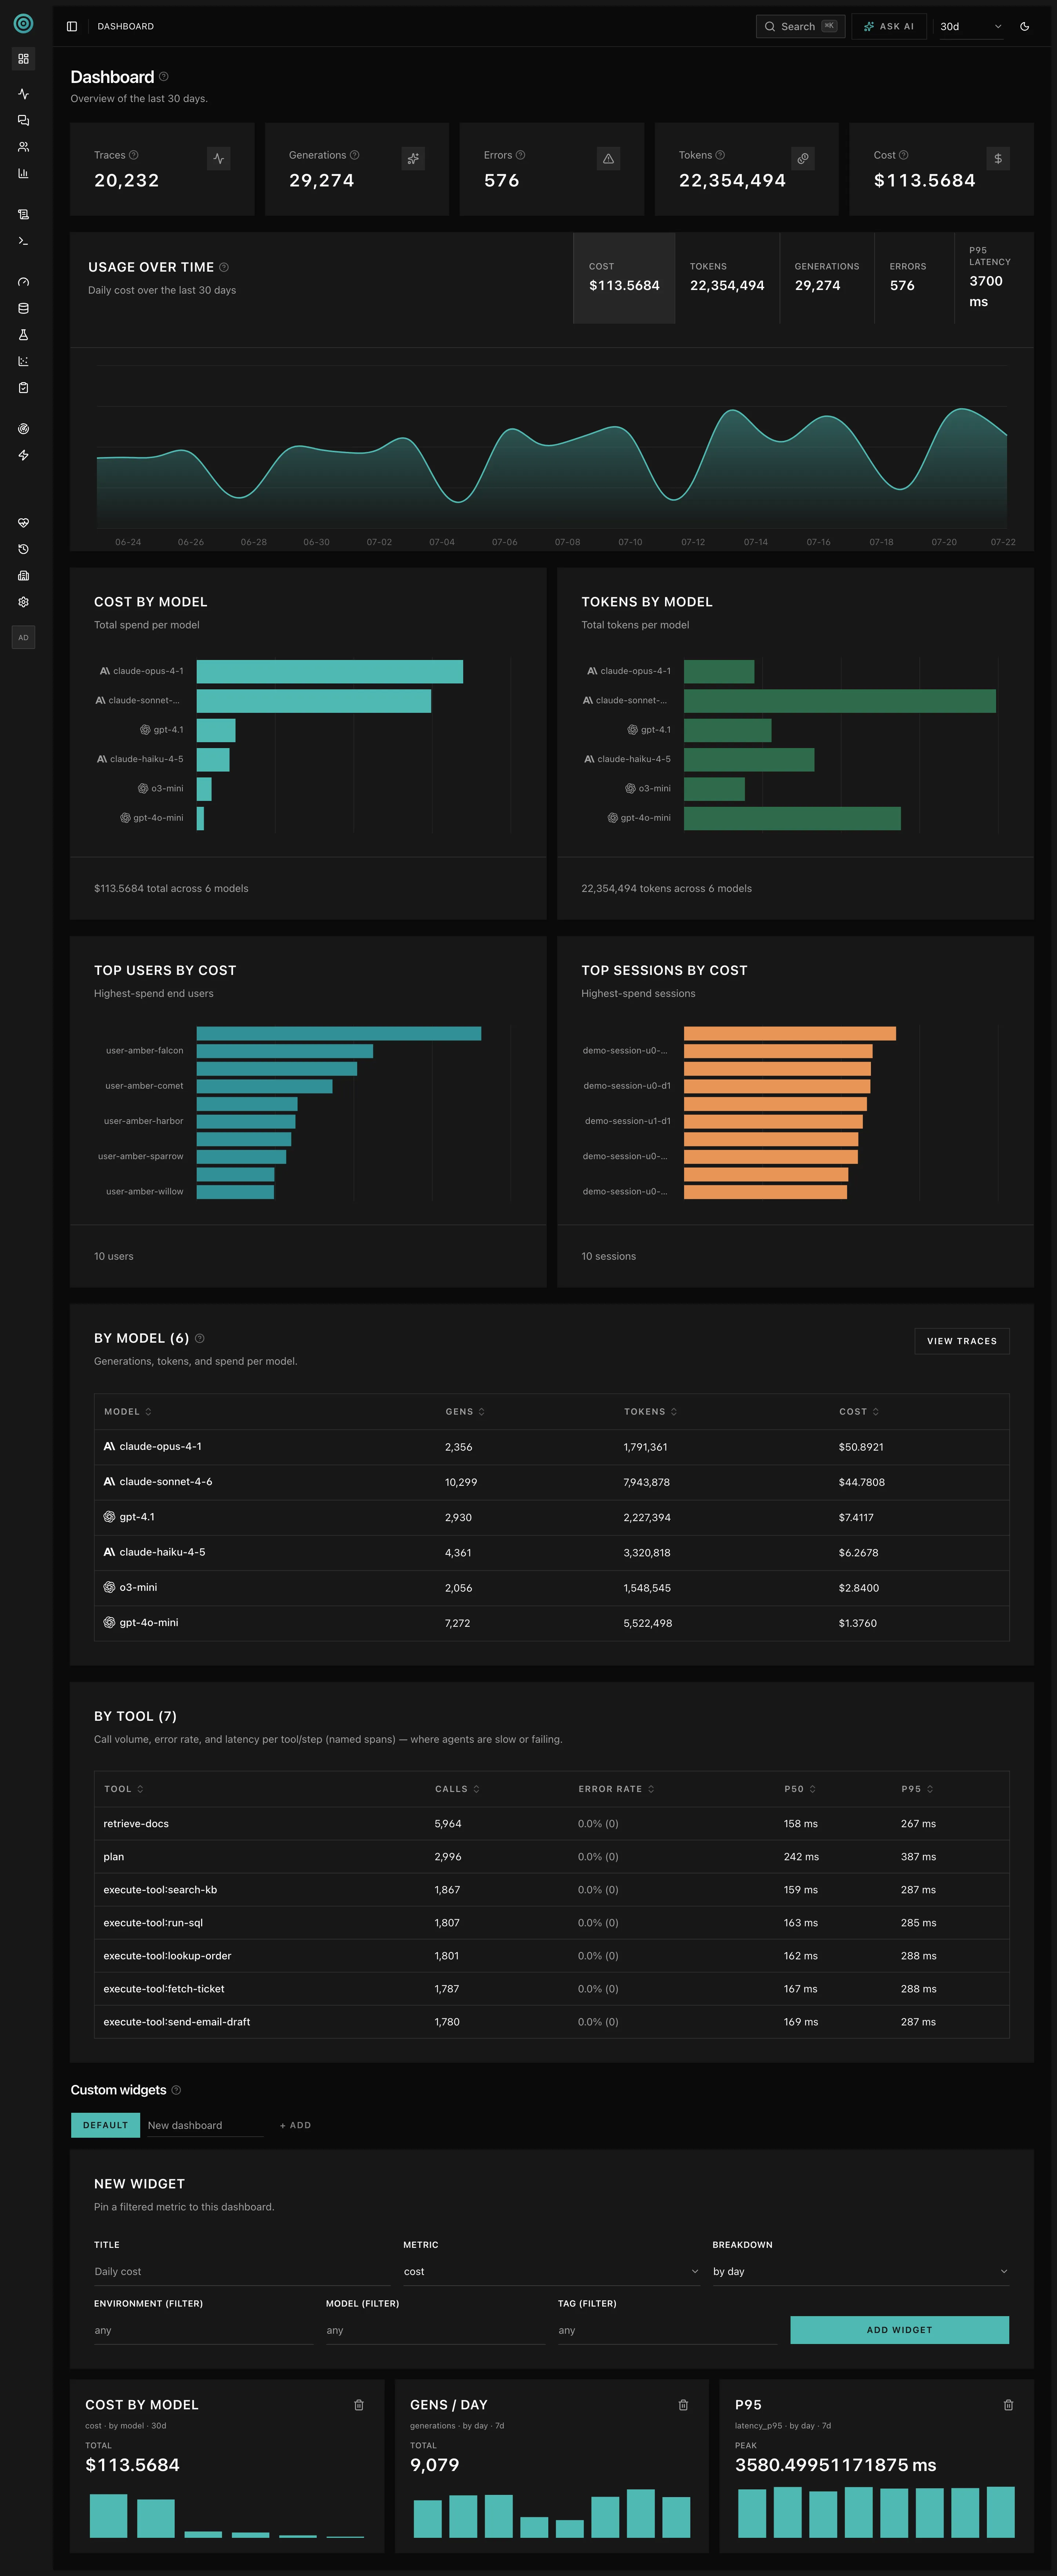The height and width of the screenshot is (2576, 1057).
Task: Open the lightning bolt icon in sidebar
Action: (23, 455)
